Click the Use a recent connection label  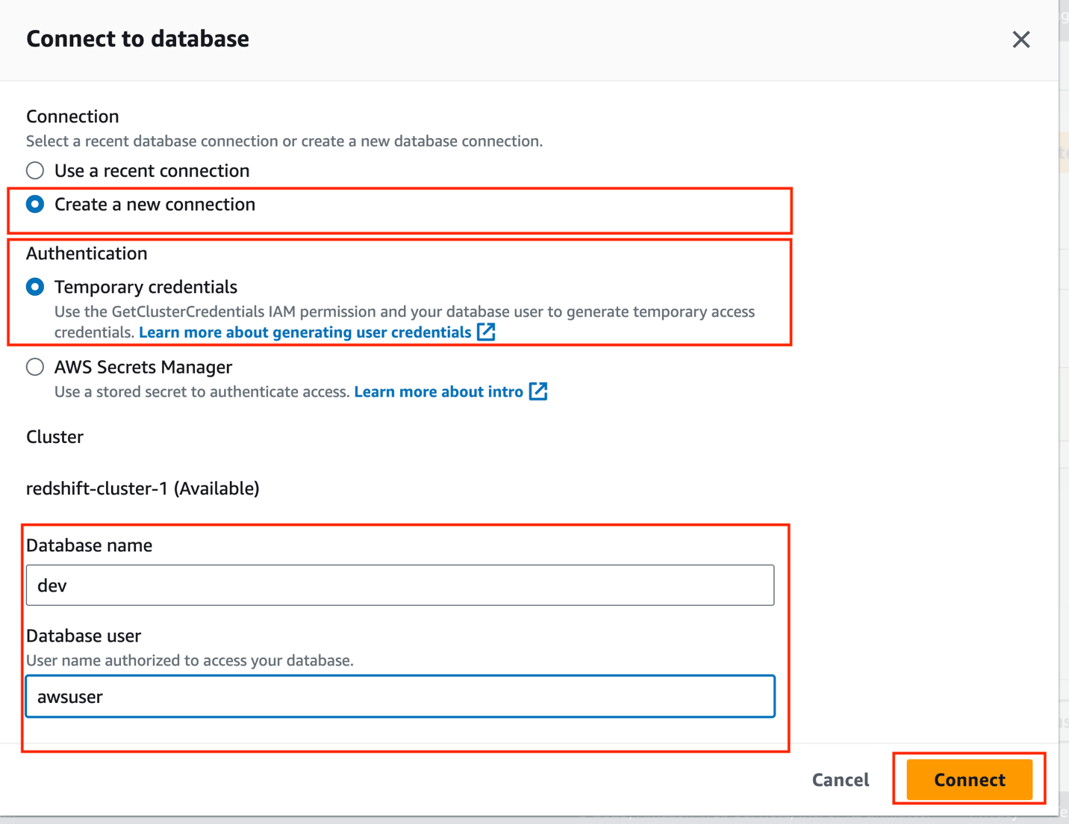[x=152, y=170]
